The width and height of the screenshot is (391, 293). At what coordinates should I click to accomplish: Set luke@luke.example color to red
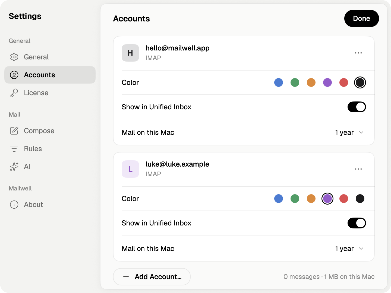pyautogui.click(x=344, y=199)
